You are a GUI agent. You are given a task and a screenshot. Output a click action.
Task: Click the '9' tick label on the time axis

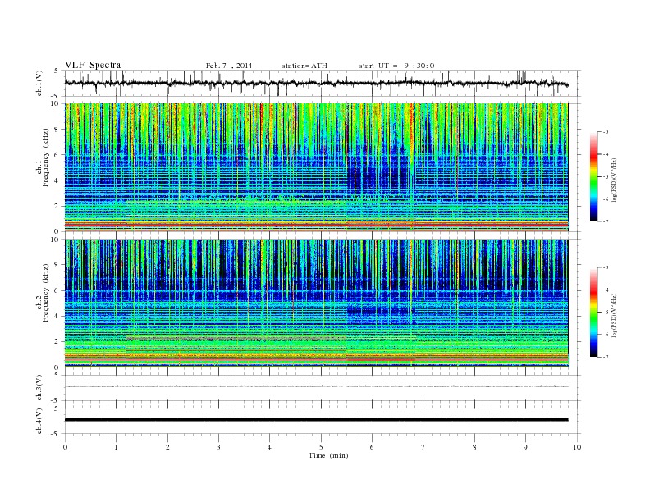(x=525, y=447)
